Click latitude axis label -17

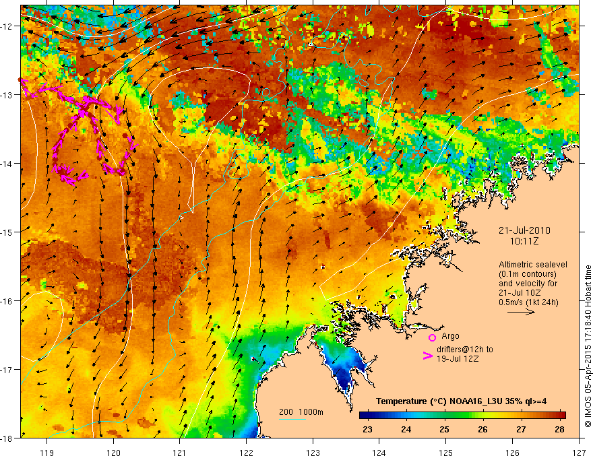coord(7,370)
